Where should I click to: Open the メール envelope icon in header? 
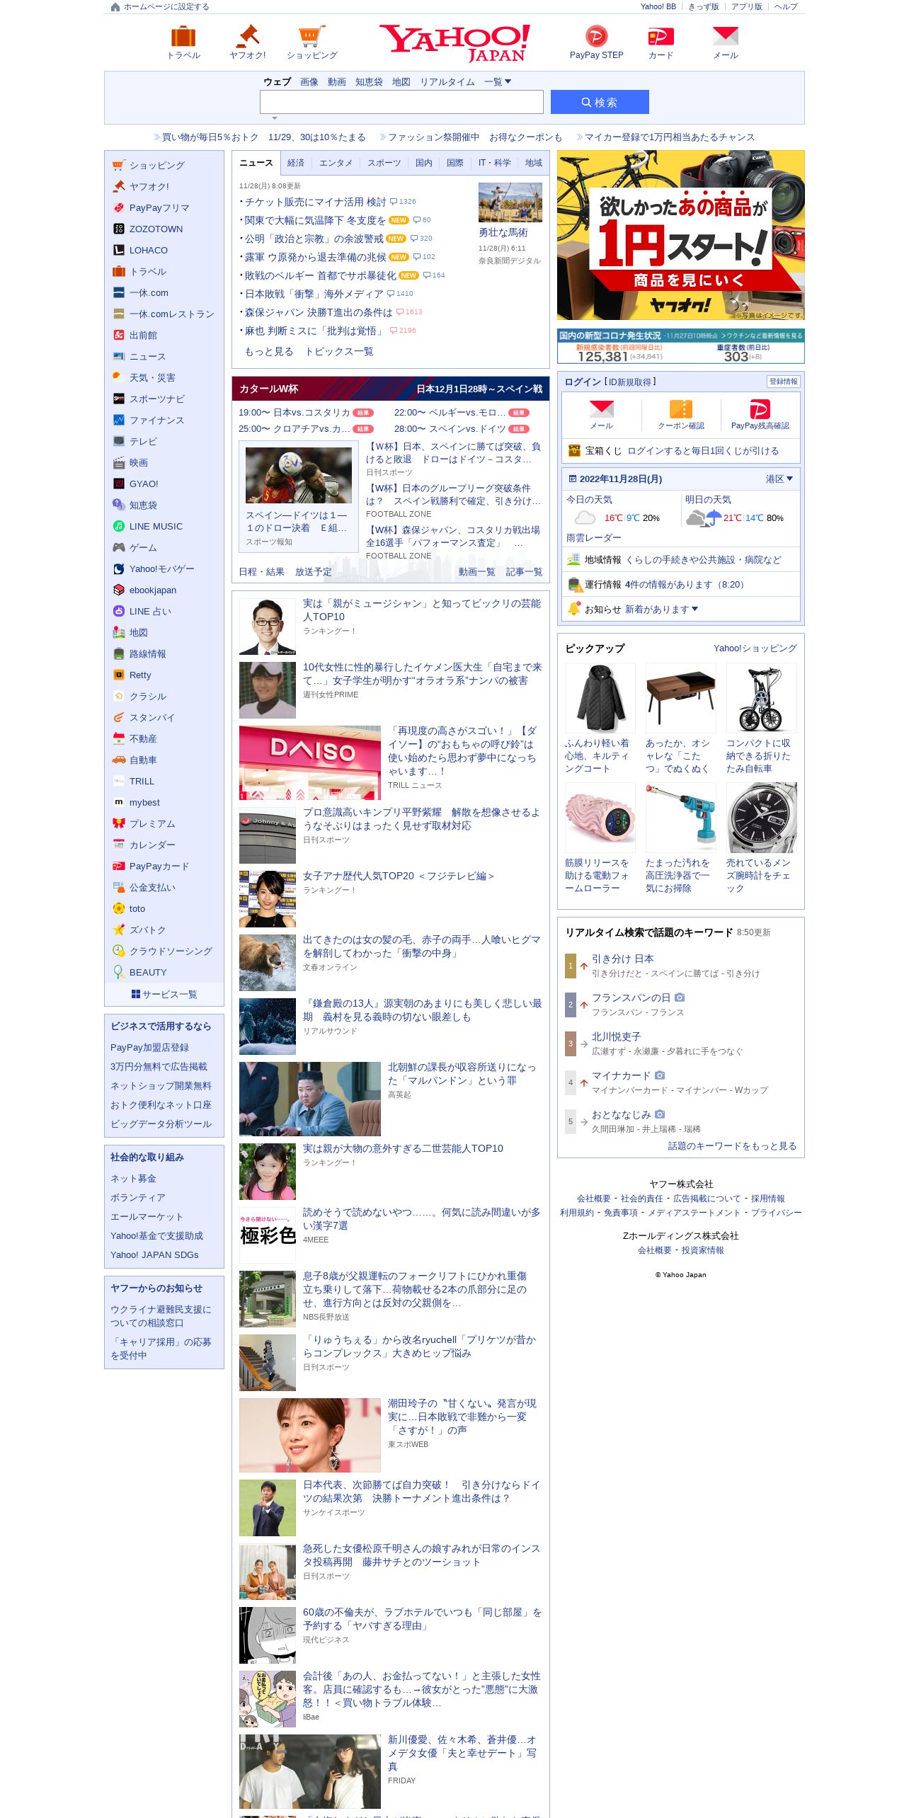click(726, 36)
